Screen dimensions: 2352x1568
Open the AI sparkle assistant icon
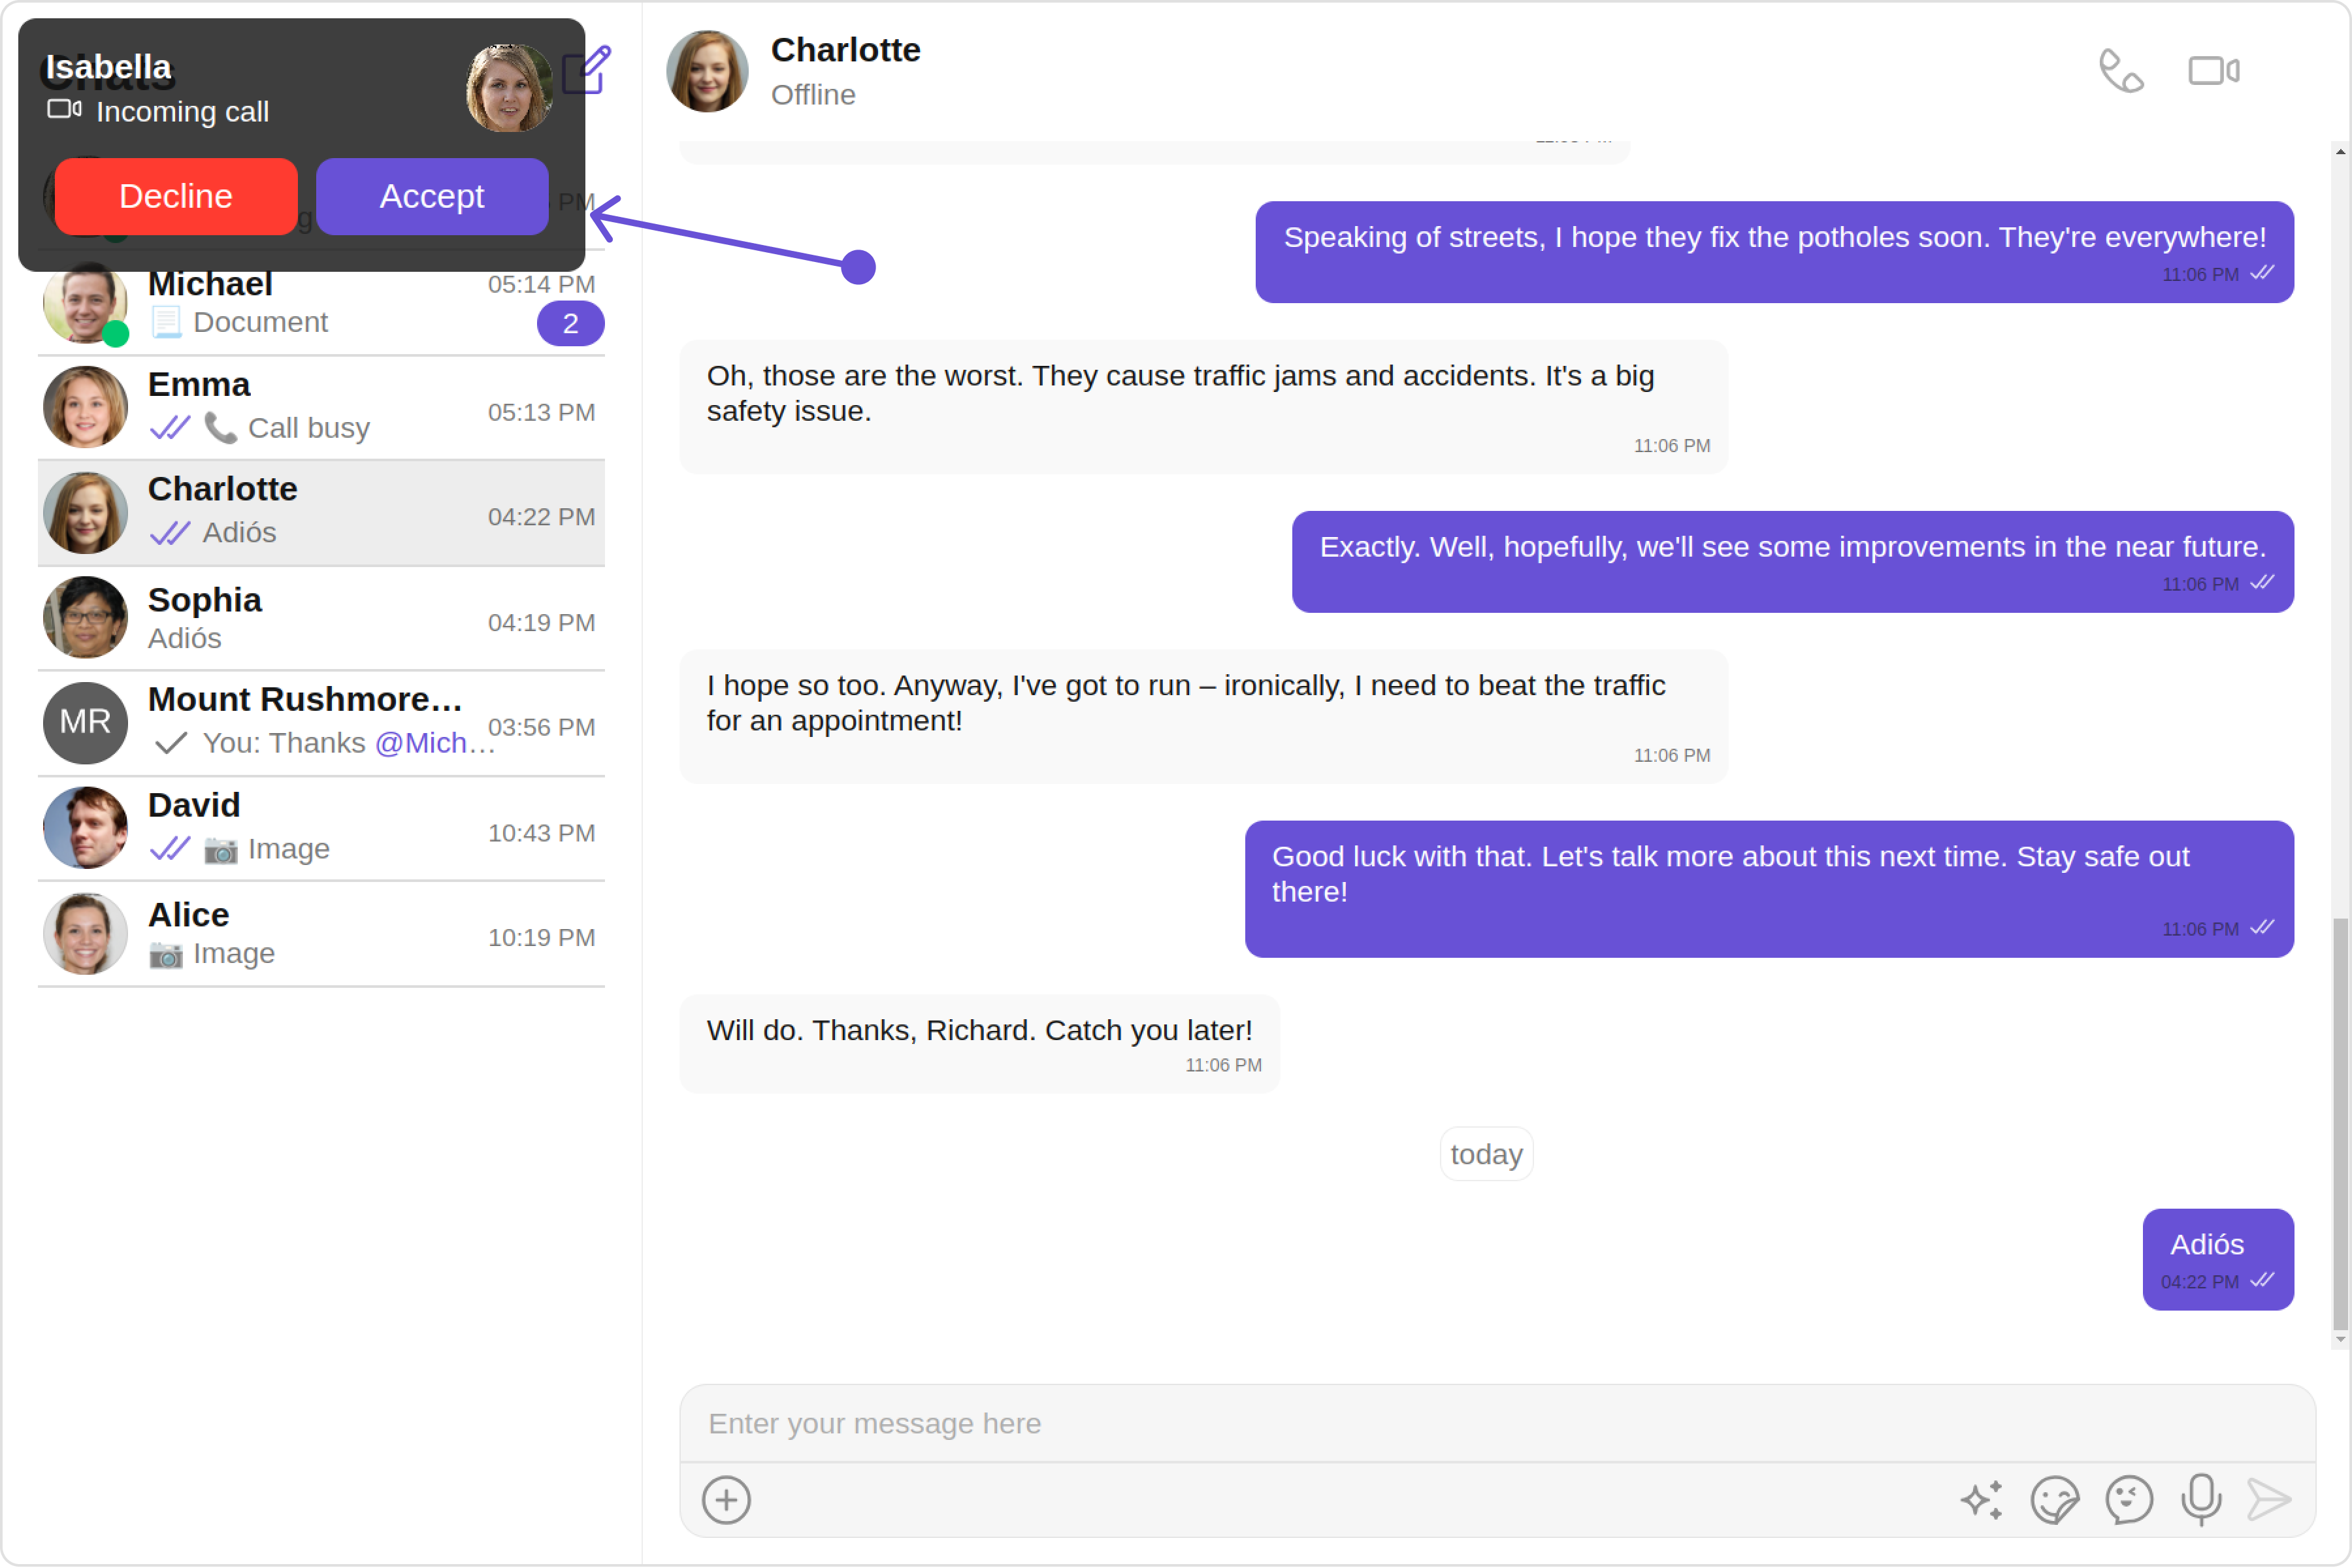click(x=1981, y=1499)
